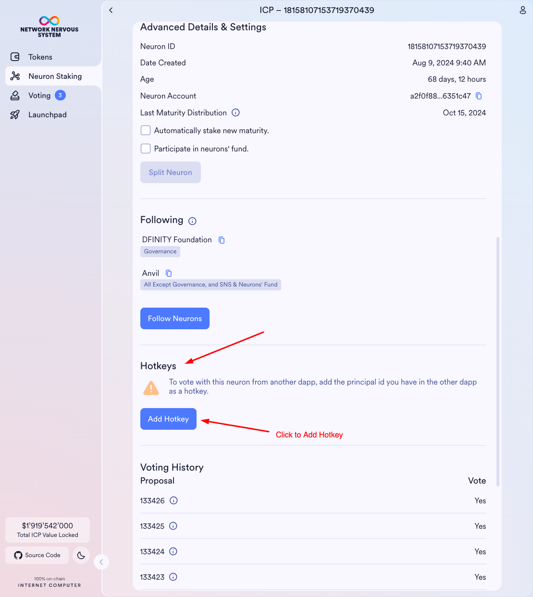The width and height of the screenshot is (533, 597).
Task: Check Participate in neurons' fund
Action: point(146,149)
